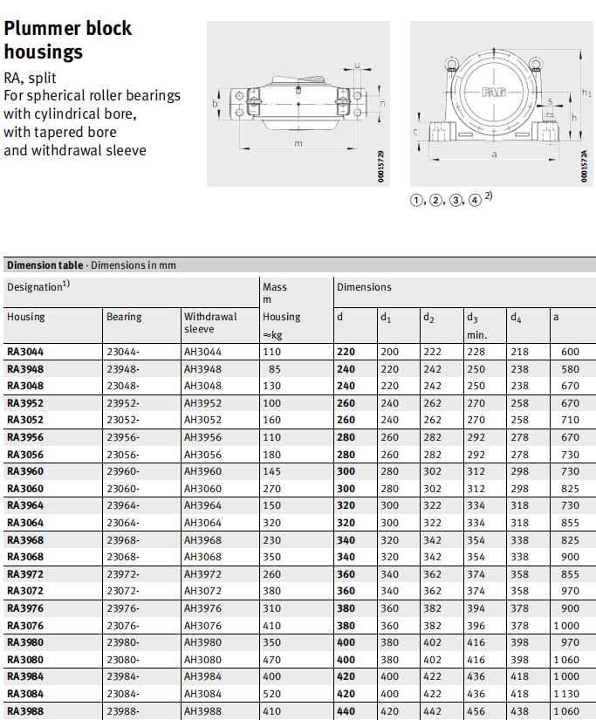Click the 'd3 min.' column header

click(476, 325)
